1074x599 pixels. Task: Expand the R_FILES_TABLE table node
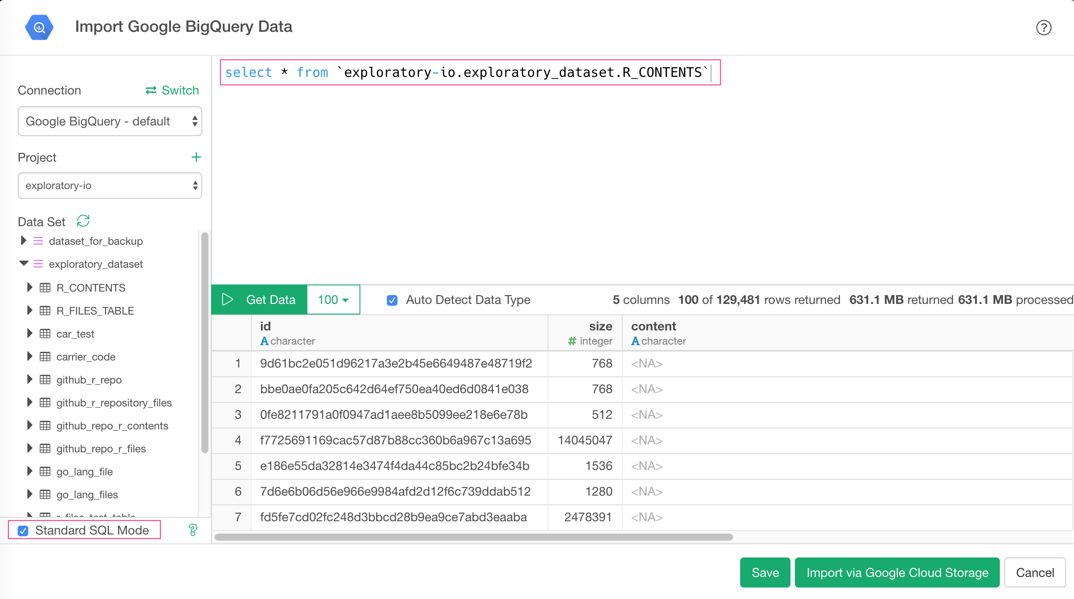(x=30, y=310)
